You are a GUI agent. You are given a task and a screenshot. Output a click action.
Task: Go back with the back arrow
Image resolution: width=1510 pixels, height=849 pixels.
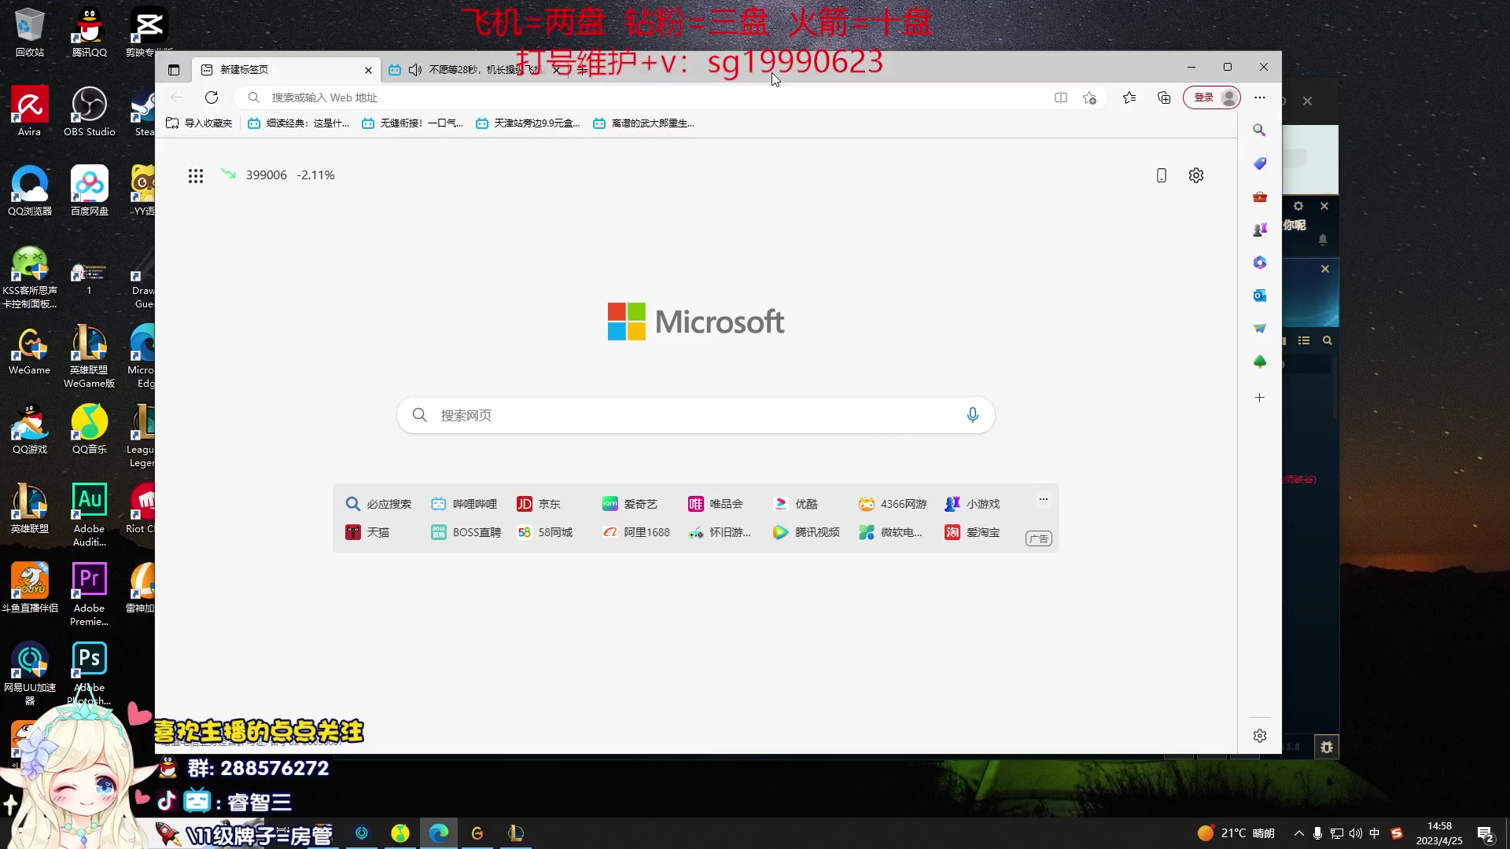(x=177, y=97)
